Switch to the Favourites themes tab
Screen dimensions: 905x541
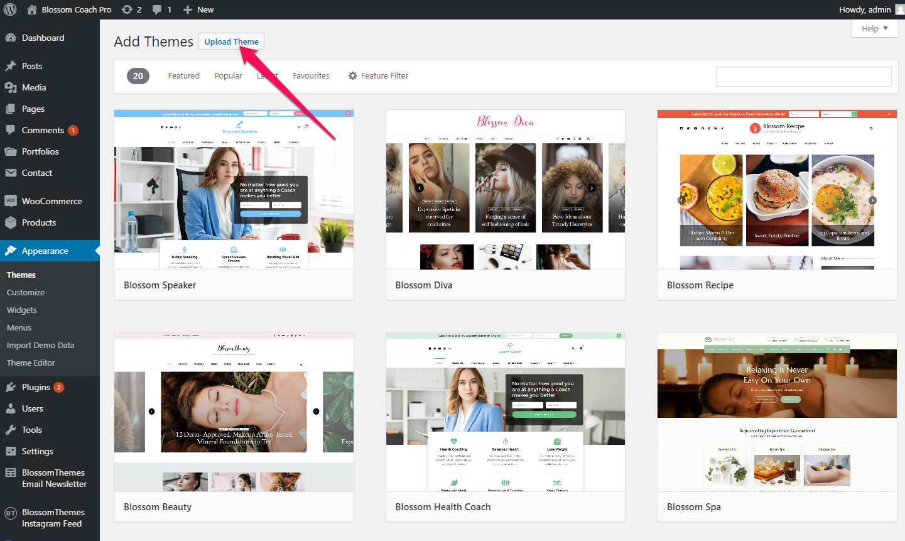311,75
